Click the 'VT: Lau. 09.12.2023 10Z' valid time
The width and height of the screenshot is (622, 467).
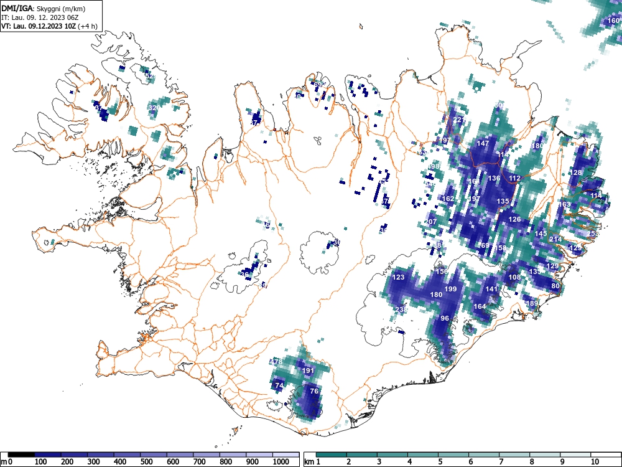click(39, 26)
